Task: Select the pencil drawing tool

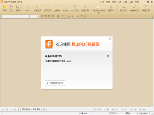Action: point(3,109)
